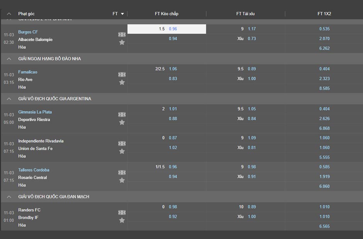Favorite the Talleres Cordoba vs Rosario Central match

(122, 180)
